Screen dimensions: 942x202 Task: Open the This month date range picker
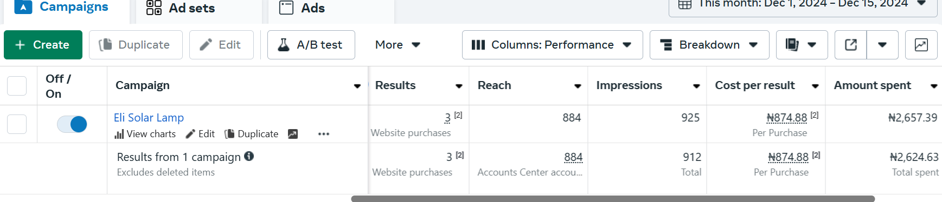[x=804, y=5]
